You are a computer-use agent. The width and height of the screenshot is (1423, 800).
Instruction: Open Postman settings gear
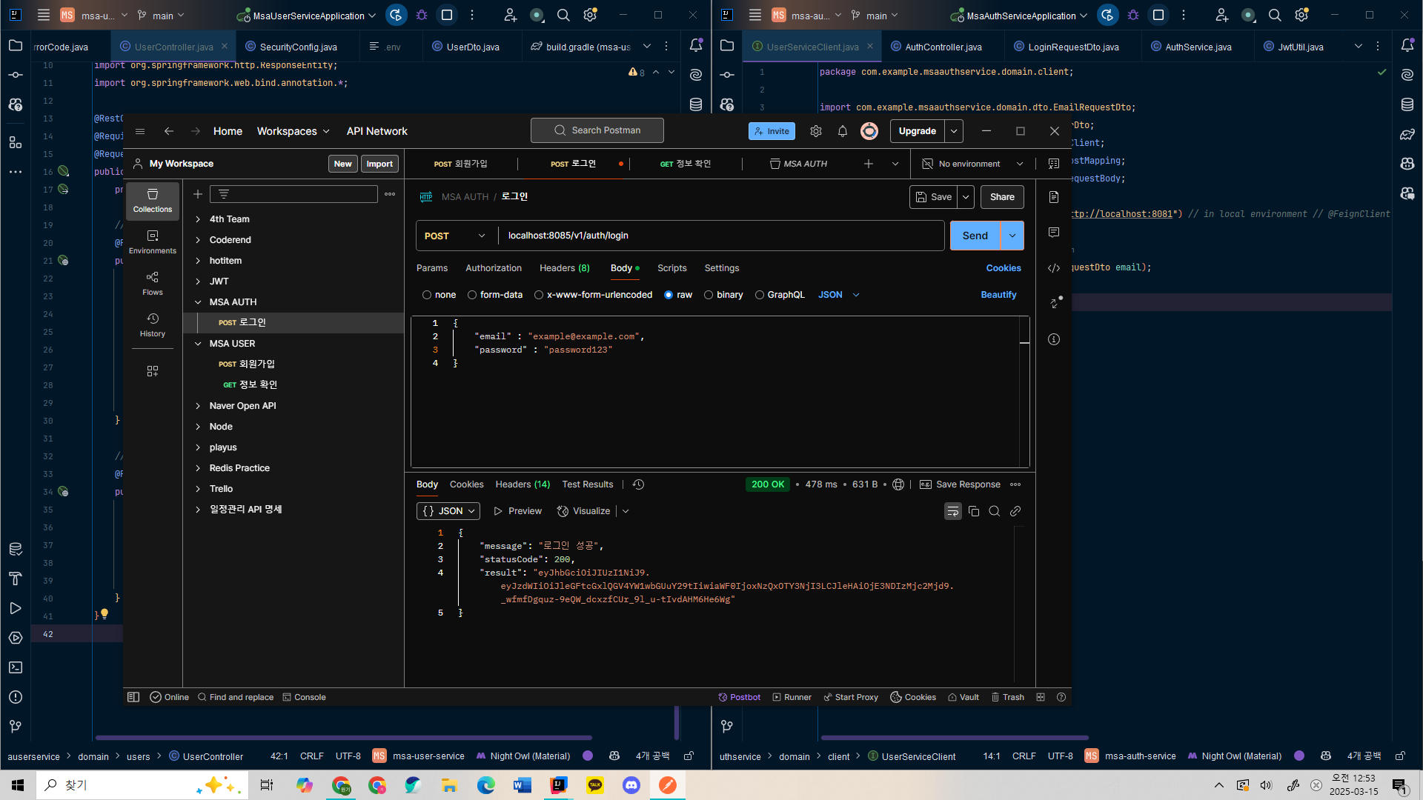pos(816,131)
